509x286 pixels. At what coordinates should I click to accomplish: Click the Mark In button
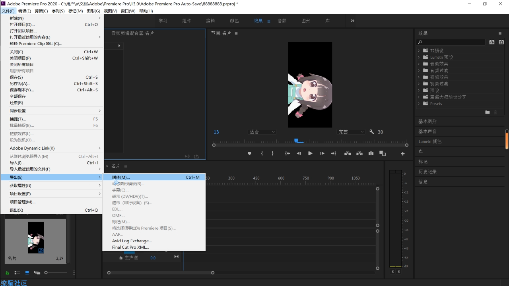pos(262,153)
